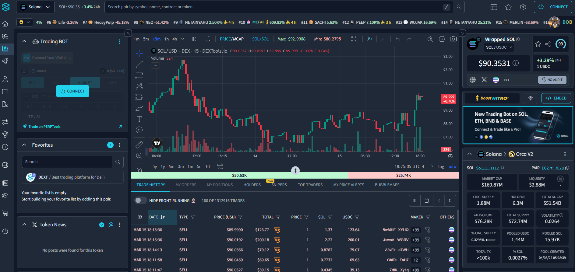Enable the TP / SL checkbox
Screen dimensions: 575x272
[x=24, y=117]
